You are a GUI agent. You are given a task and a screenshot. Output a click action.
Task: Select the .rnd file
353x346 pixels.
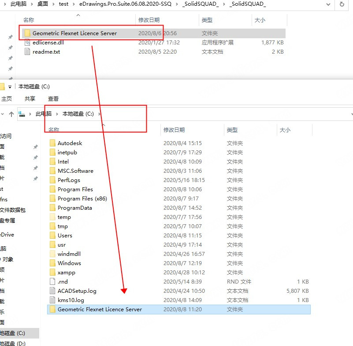pos(180,281)
